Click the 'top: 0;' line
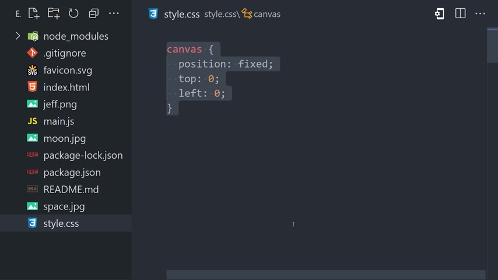This screenshot has height=280, width=498. (198, 79)
